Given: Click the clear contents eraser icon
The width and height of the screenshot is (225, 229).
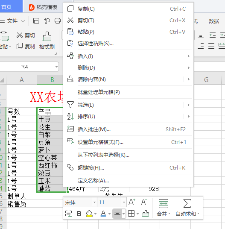Looking at the screenshot, I should tap(70, 79).
